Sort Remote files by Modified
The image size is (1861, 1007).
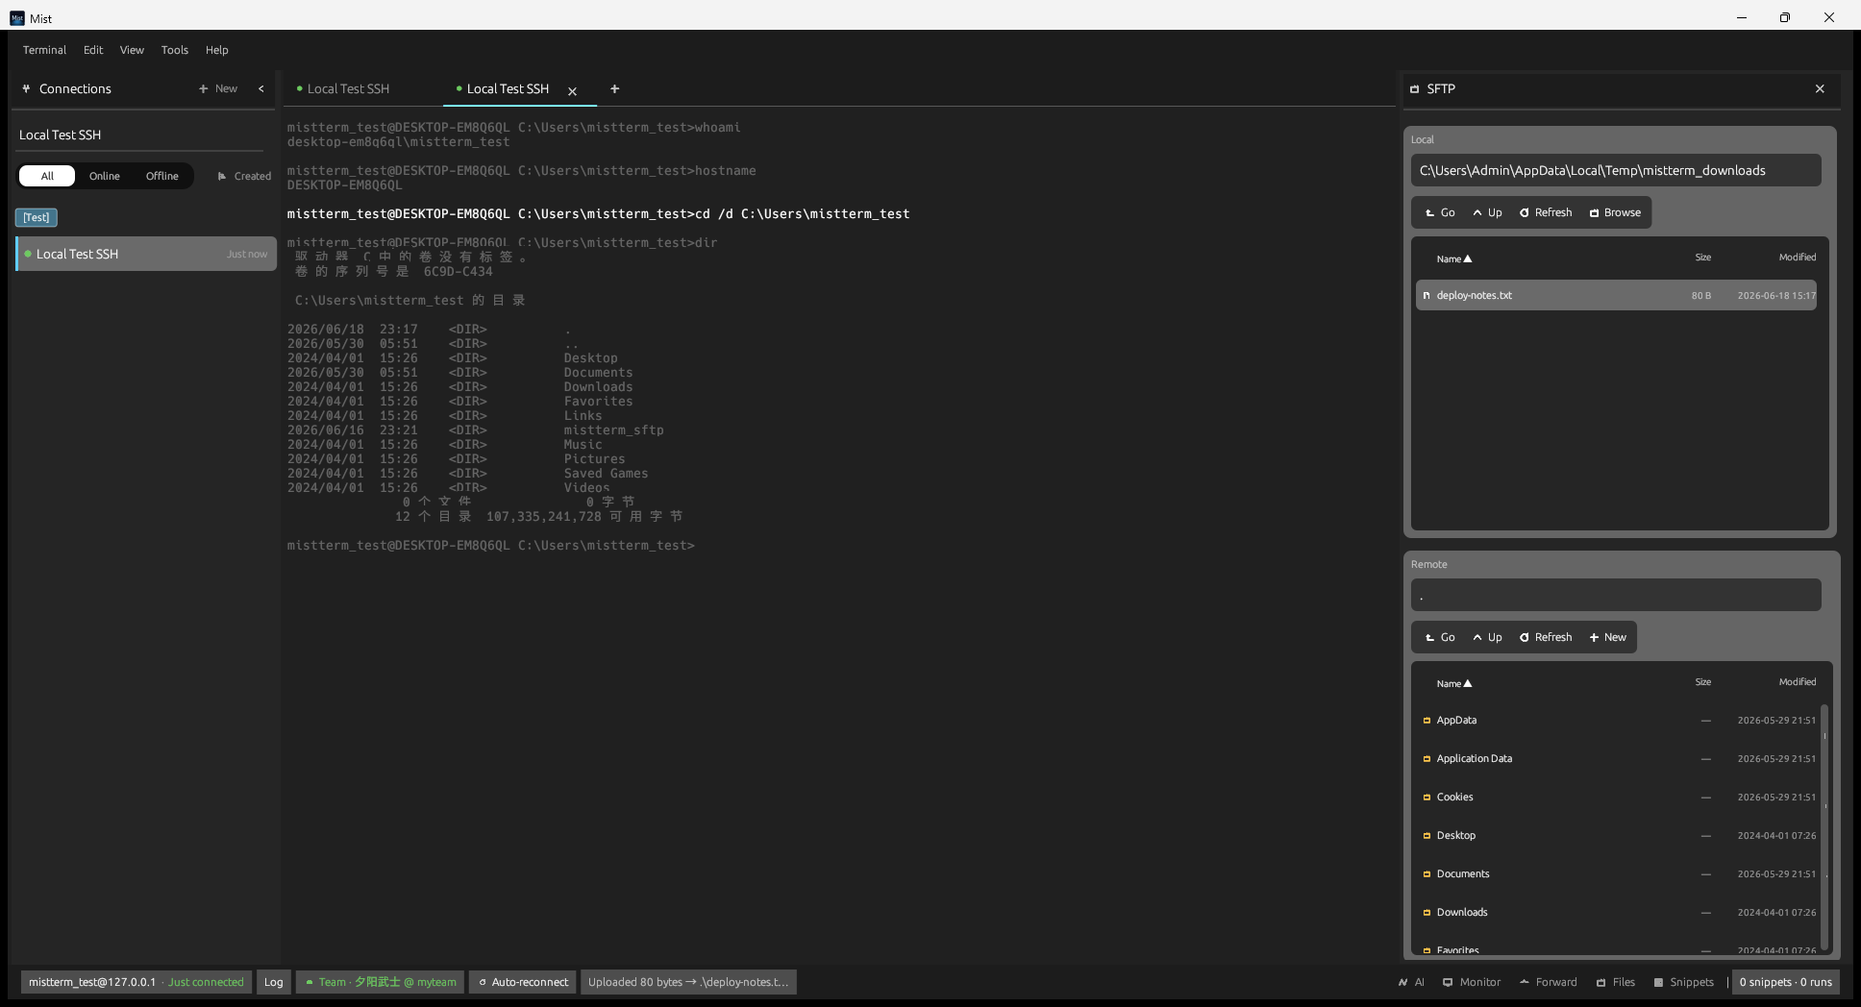coord(1797,682)
